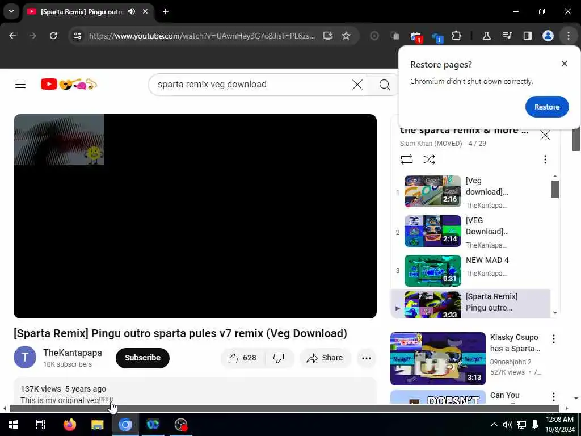The image size is (581, 436).
Task: Click the horizontal page scrollbar
Action: pos(284,409)
